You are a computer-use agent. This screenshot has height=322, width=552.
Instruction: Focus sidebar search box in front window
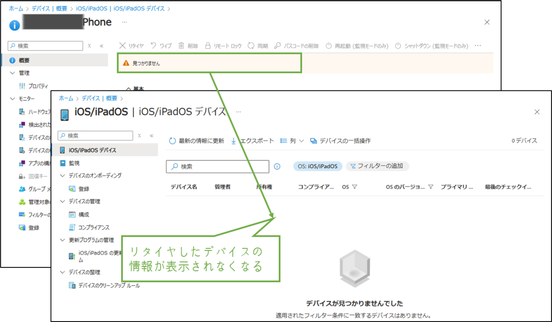pos(96,136)
